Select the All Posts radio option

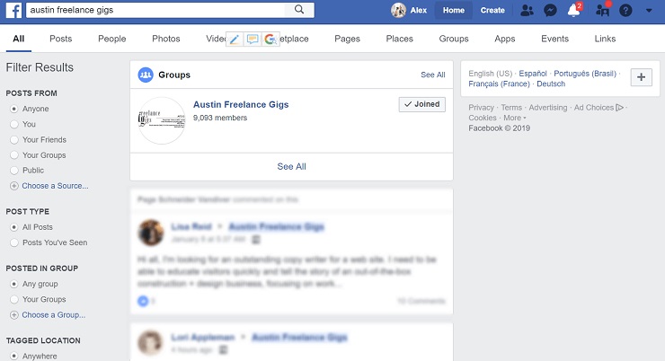[x=14, y=227]
